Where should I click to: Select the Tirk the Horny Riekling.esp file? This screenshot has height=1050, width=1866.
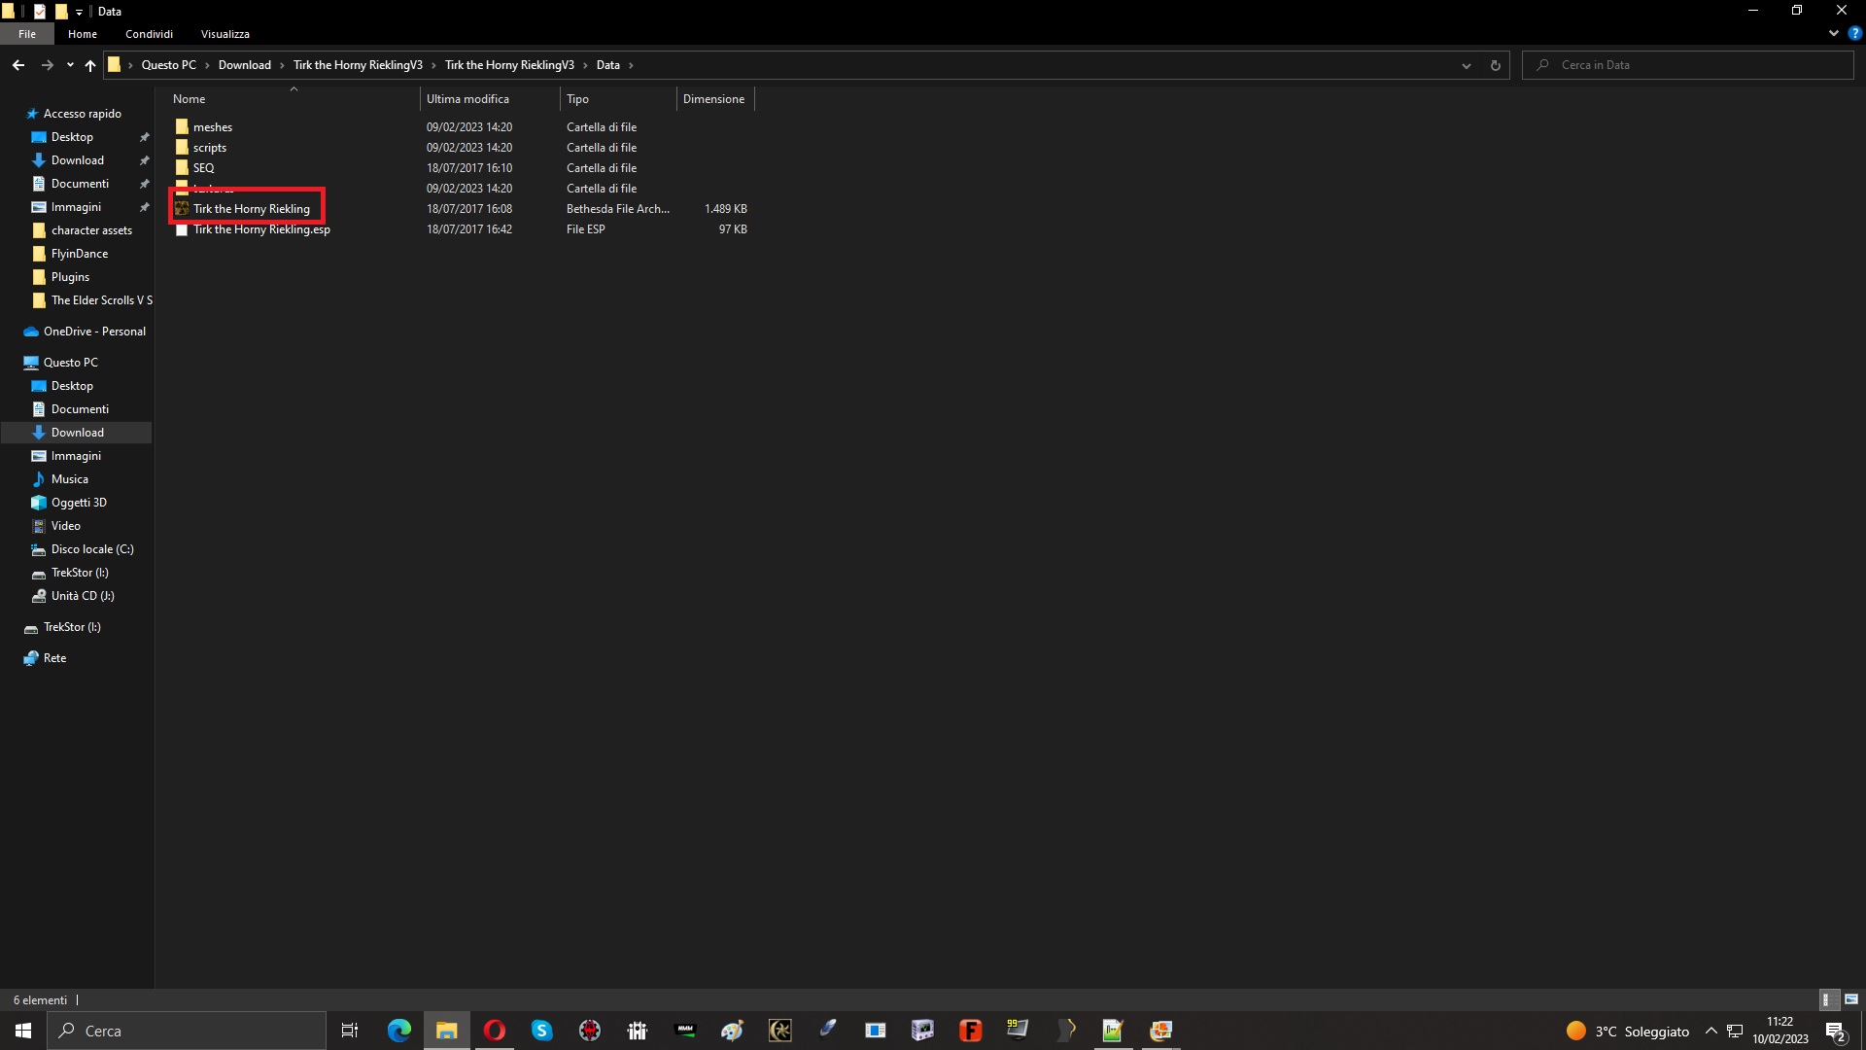point(261,229)
